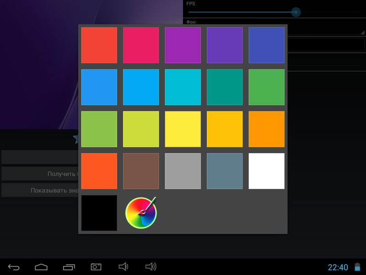Tap the Получить button behind the dialog

tap(40, 174)
